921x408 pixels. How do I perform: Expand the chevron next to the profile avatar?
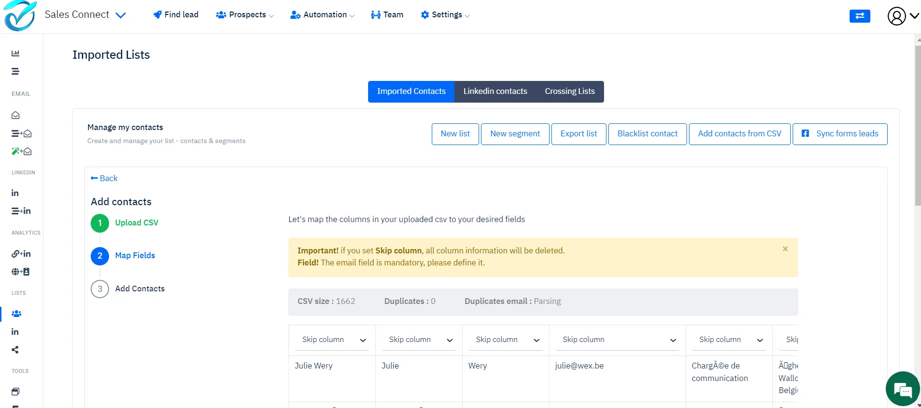click(914, 16)
